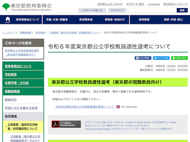Click the Get Adobe Acrobat Reader banner
The image size is (190, 142).
tap(66, 124)
